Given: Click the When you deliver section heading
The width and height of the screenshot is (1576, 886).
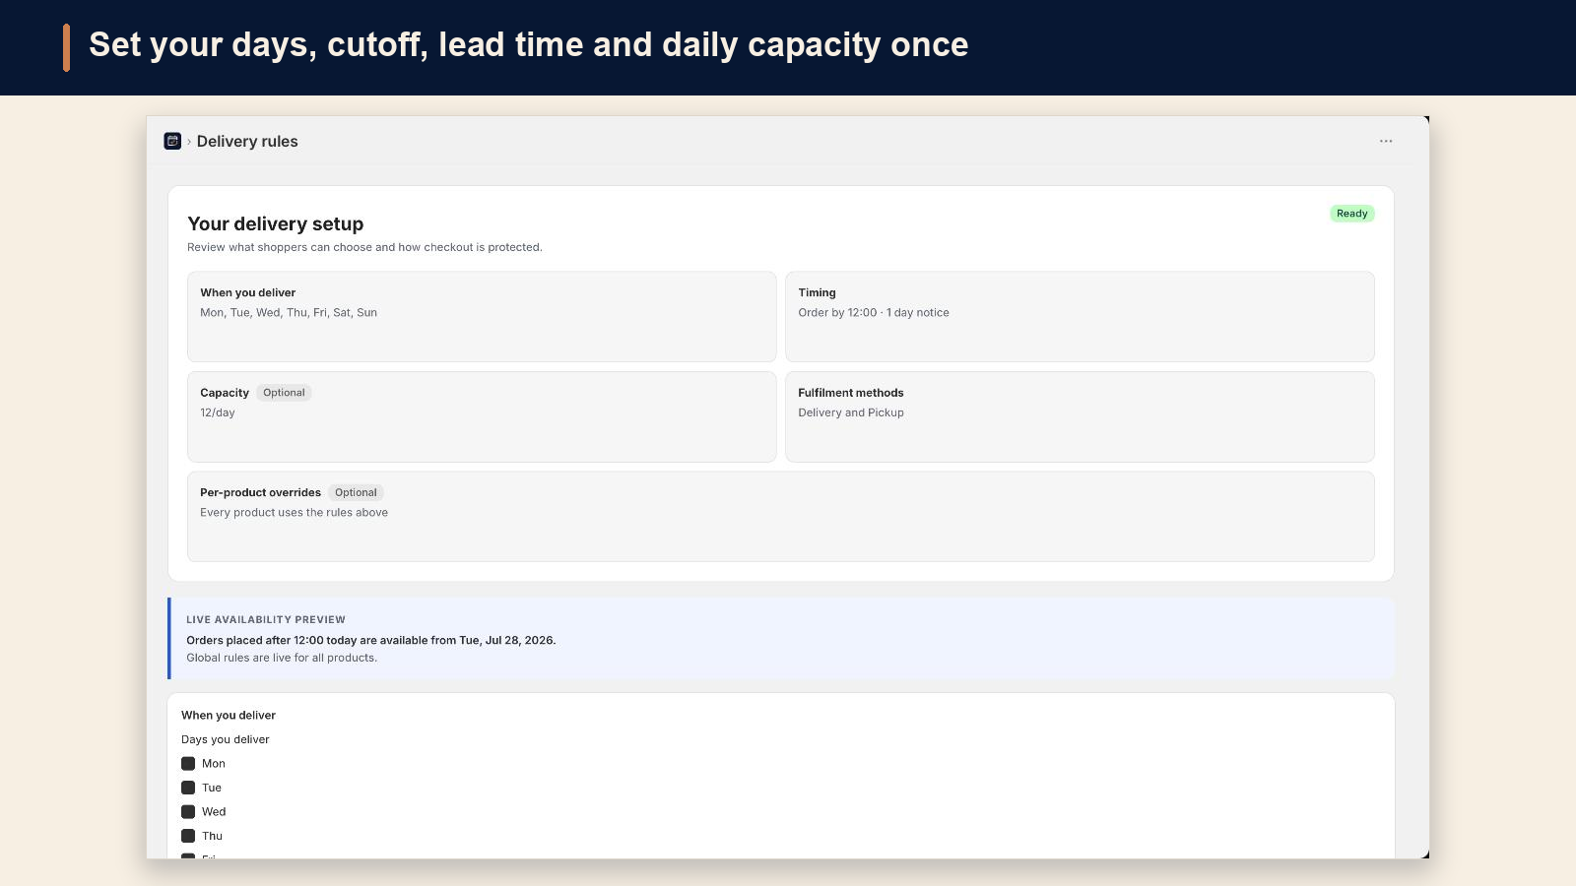Looking at the screenshot, I should click(x=229, y=716).
